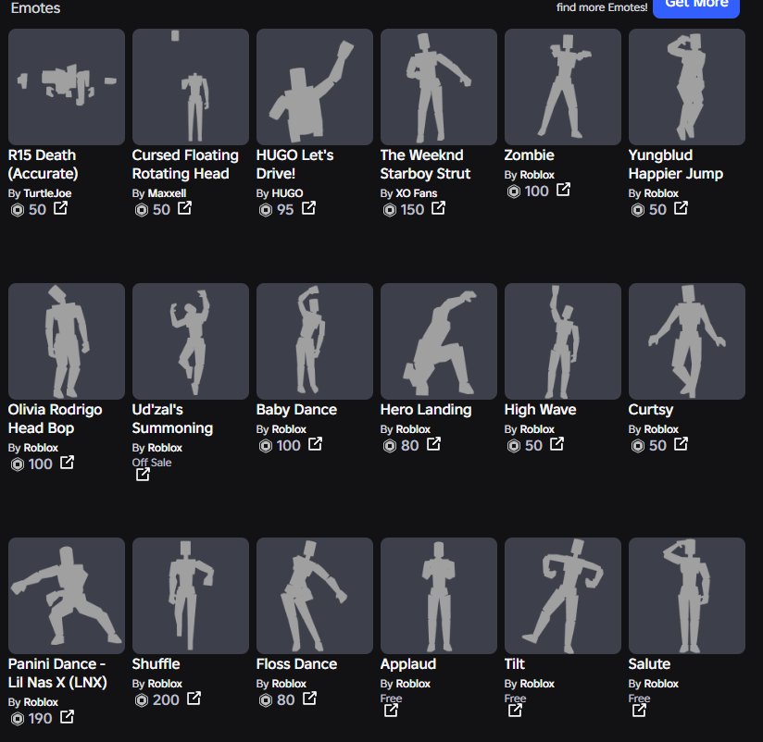The height and width of the screenshot is (742, 763).
Task: Open external link icon under Salute Free
Action: pos(639,711)
